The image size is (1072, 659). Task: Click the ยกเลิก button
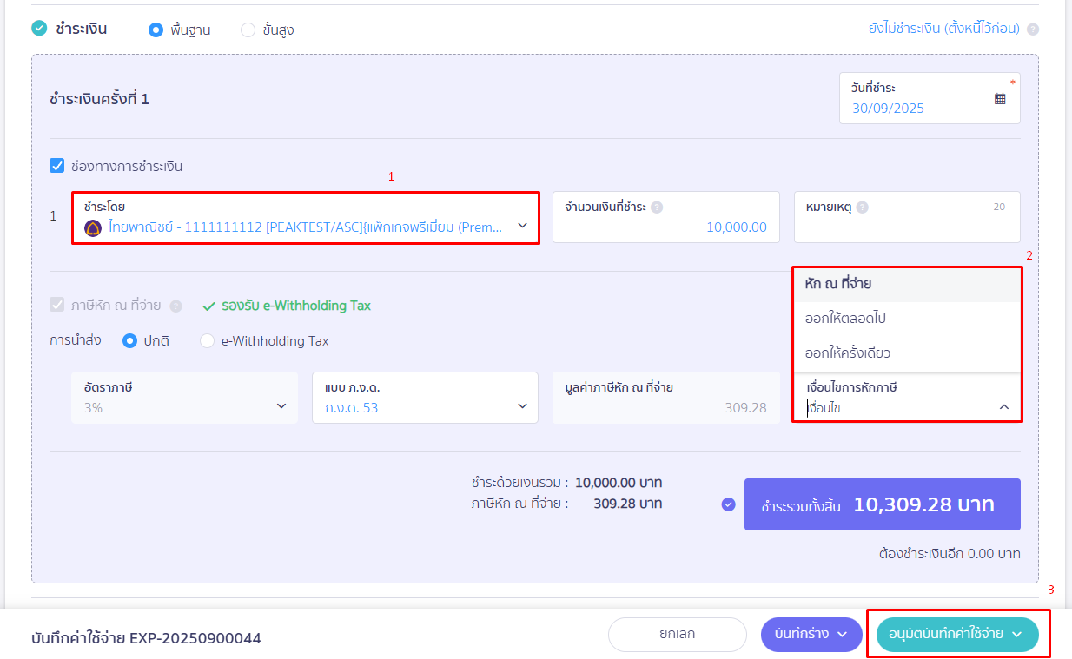click(677, 635)
